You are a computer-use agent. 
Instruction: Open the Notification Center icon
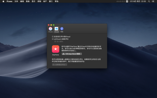153,1
